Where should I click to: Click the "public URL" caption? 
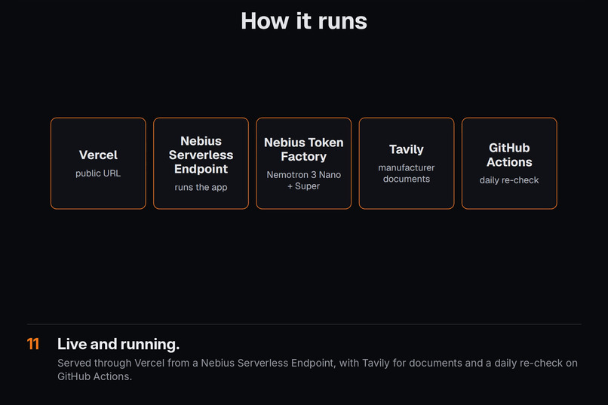pyautogui.click(x=98, y=173)
